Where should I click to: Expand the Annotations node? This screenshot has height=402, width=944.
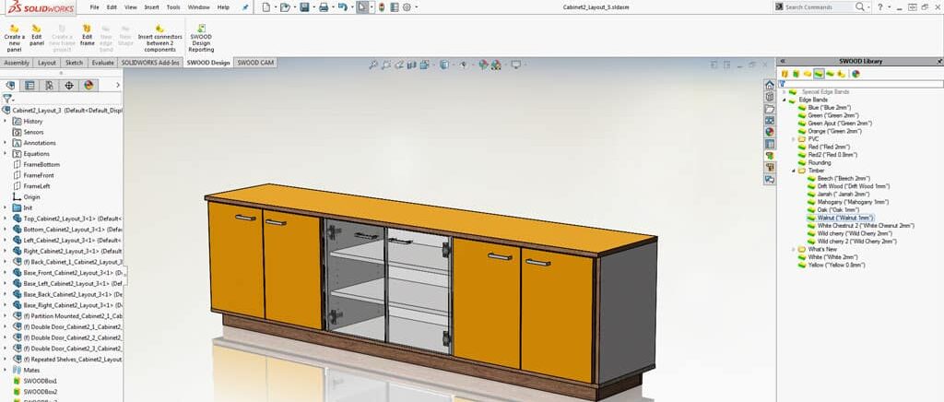pos(5,143)
